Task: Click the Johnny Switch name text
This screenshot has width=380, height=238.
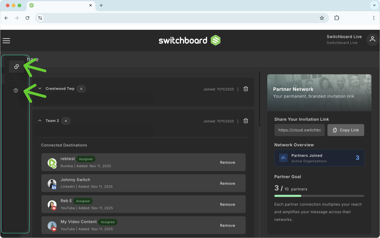Action: click(x=76, y=180)
